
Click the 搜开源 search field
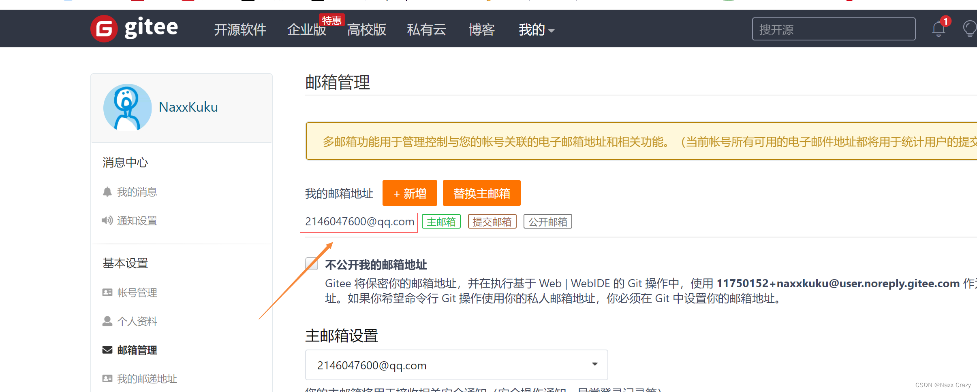click(834, 29)
